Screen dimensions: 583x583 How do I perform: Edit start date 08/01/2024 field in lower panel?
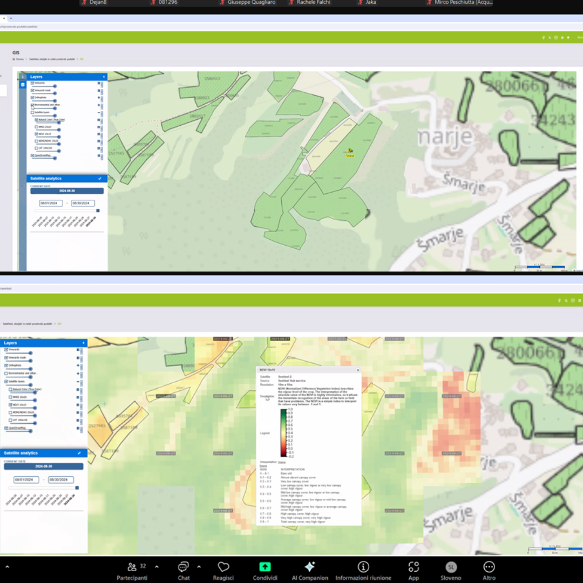coord(26,480)
